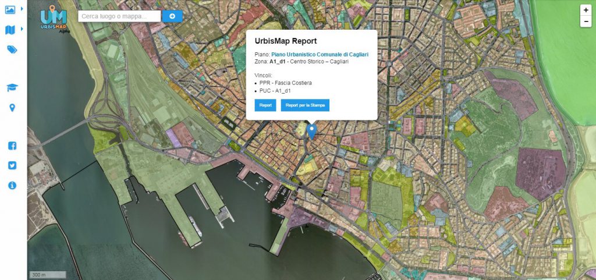
Task: Click the 300 m scale bar
Action: [48, 275]
